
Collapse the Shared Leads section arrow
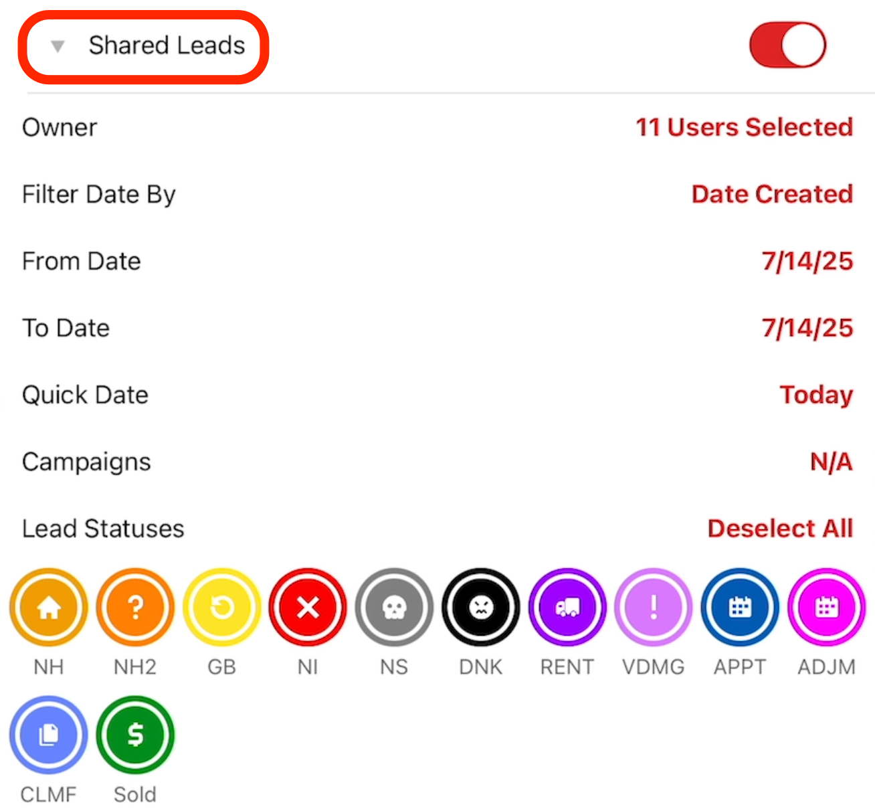point(58,46)
